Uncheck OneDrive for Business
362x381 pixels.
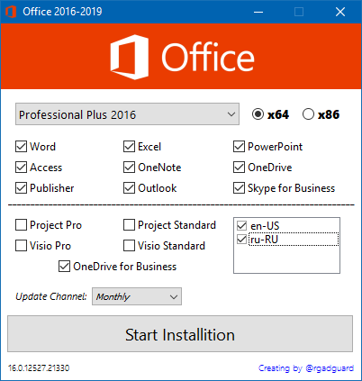64,267
